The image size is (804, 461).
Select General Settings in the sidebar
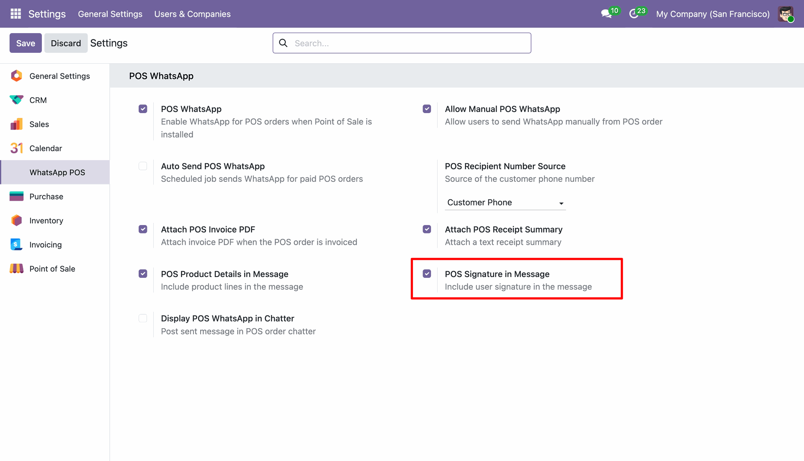pos(55,76)
